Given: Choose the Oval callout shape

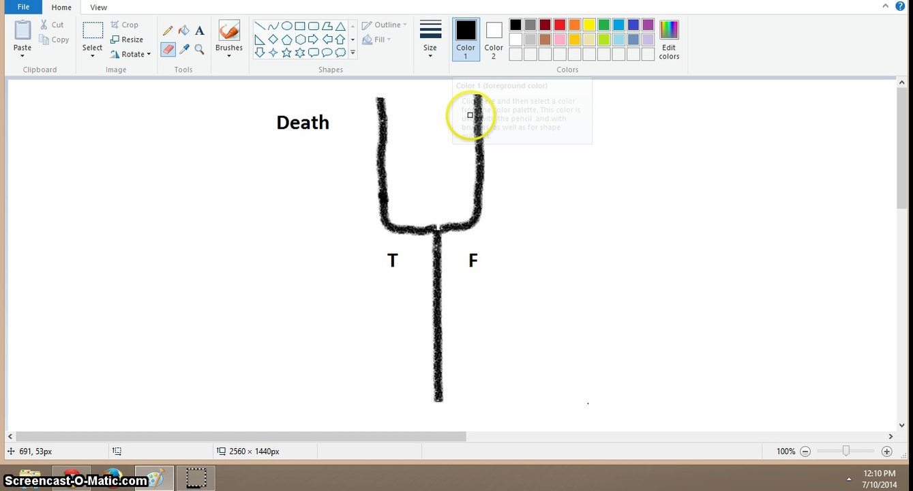Looking at the screenshot, I should point(327,53).
